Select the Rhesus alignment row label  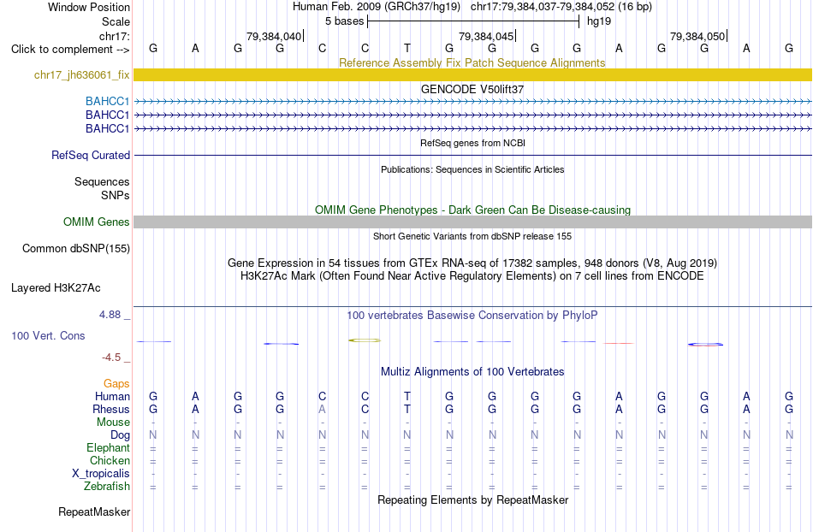(x=111, y=409)
